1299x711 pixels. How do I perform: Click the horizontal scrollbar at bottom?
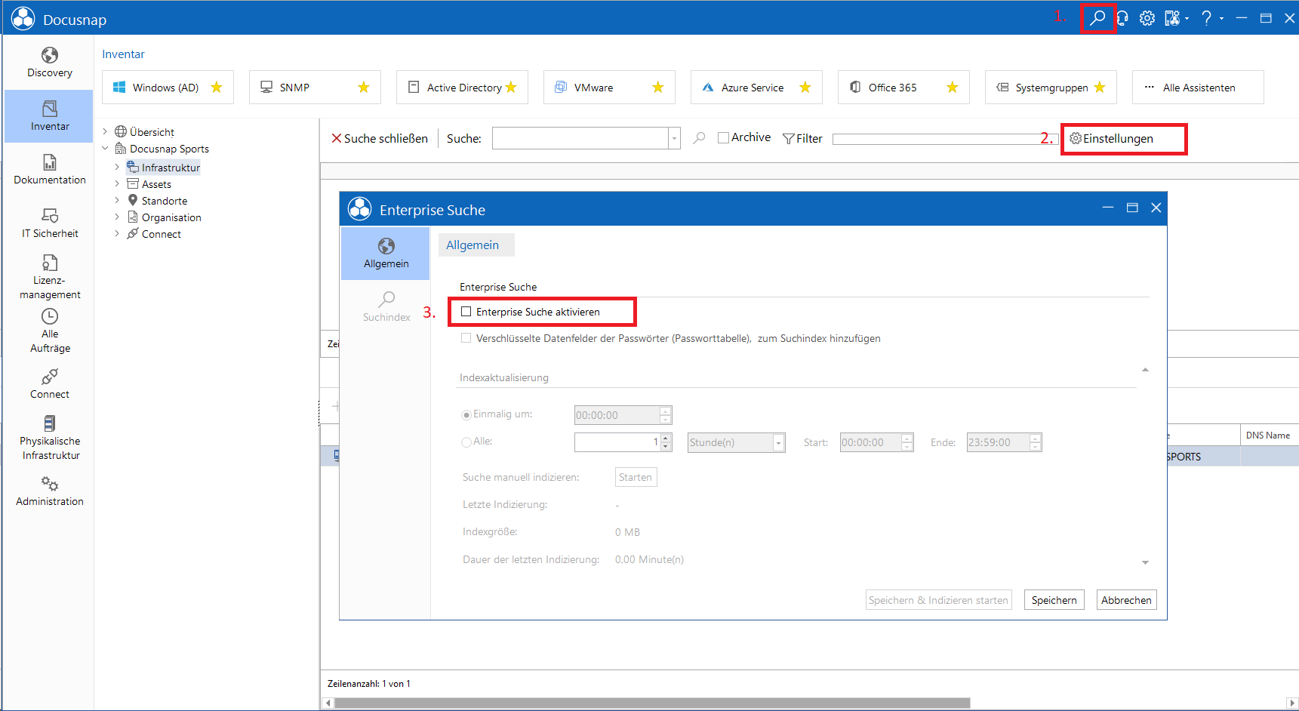click(653, 703)
